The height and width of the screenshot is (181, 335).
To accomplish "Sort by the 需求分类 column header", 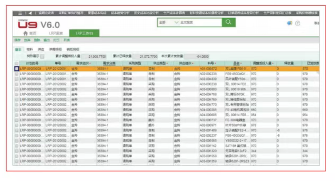I will point(109,63).
